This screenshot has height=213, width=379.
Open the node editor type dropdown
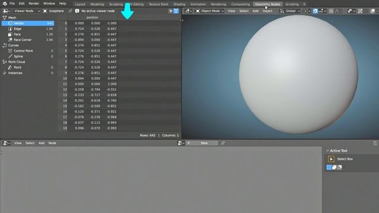7,143
